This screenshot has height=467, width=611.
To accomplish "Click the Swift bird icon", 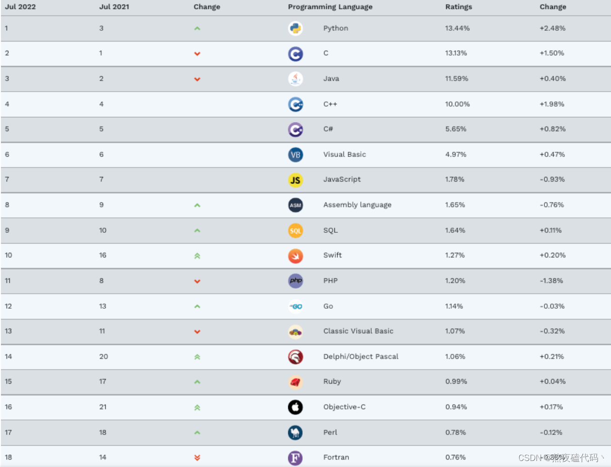I will click(x=295, y=256).
